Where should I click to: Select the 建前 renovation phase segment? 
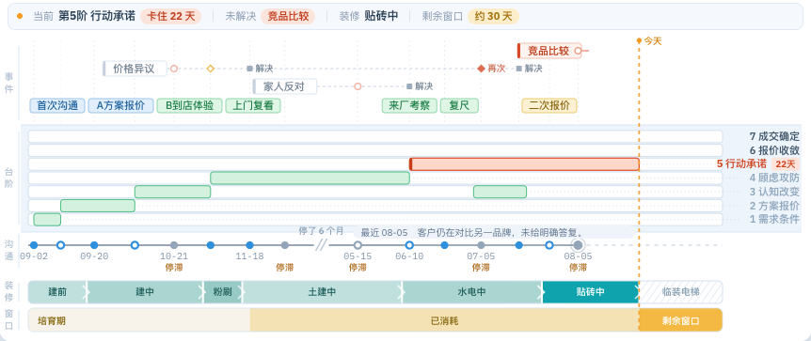(x=57, y=292)
